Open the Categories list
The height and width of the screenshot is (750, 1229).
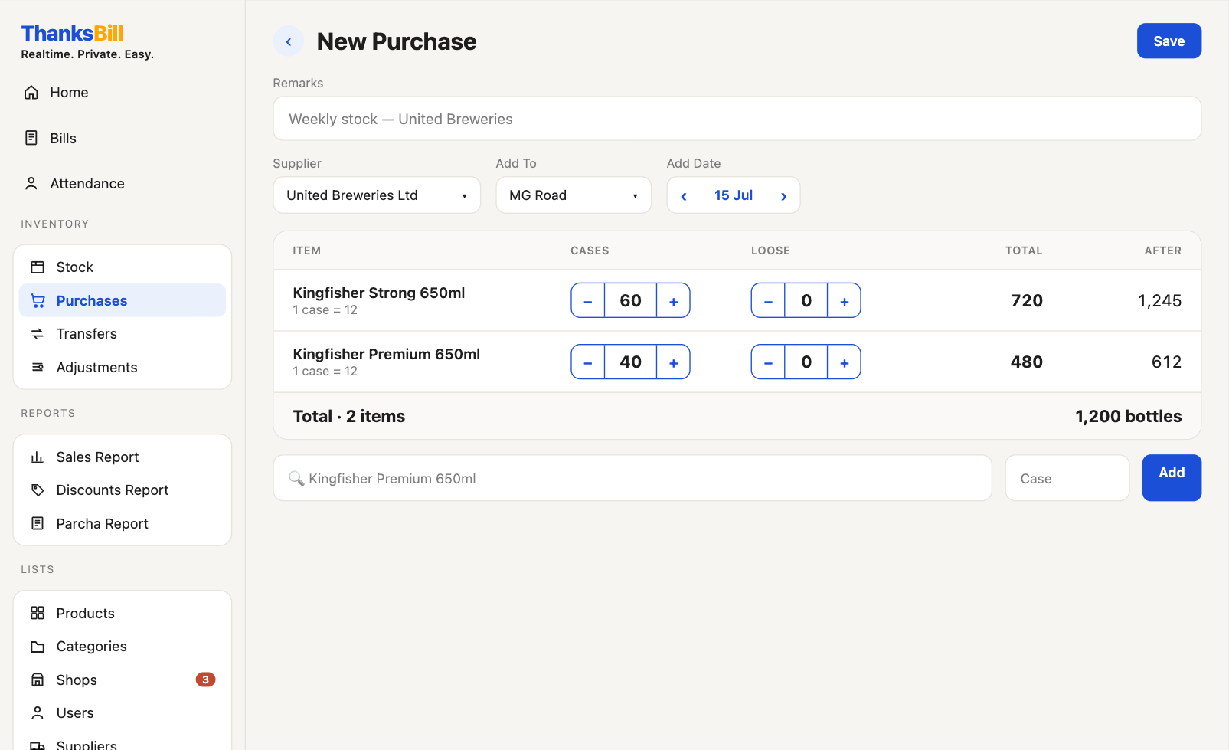pos(123,647)
